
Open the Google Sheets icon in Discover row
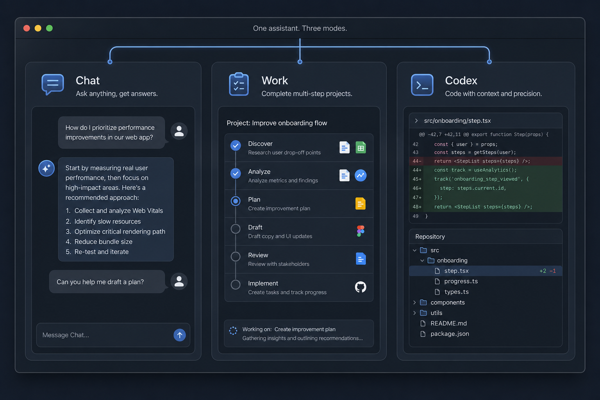coord(361,147)
